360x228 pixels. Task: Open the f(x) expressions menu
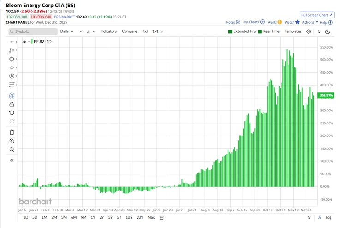pos(145,31)
